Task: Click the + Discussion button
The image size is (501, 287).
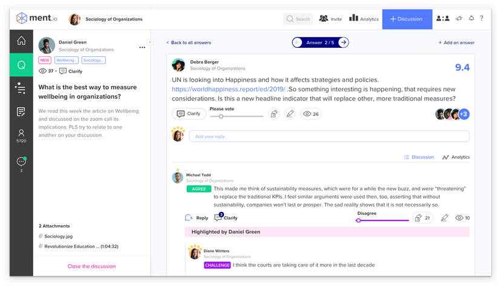Action: 407,19
